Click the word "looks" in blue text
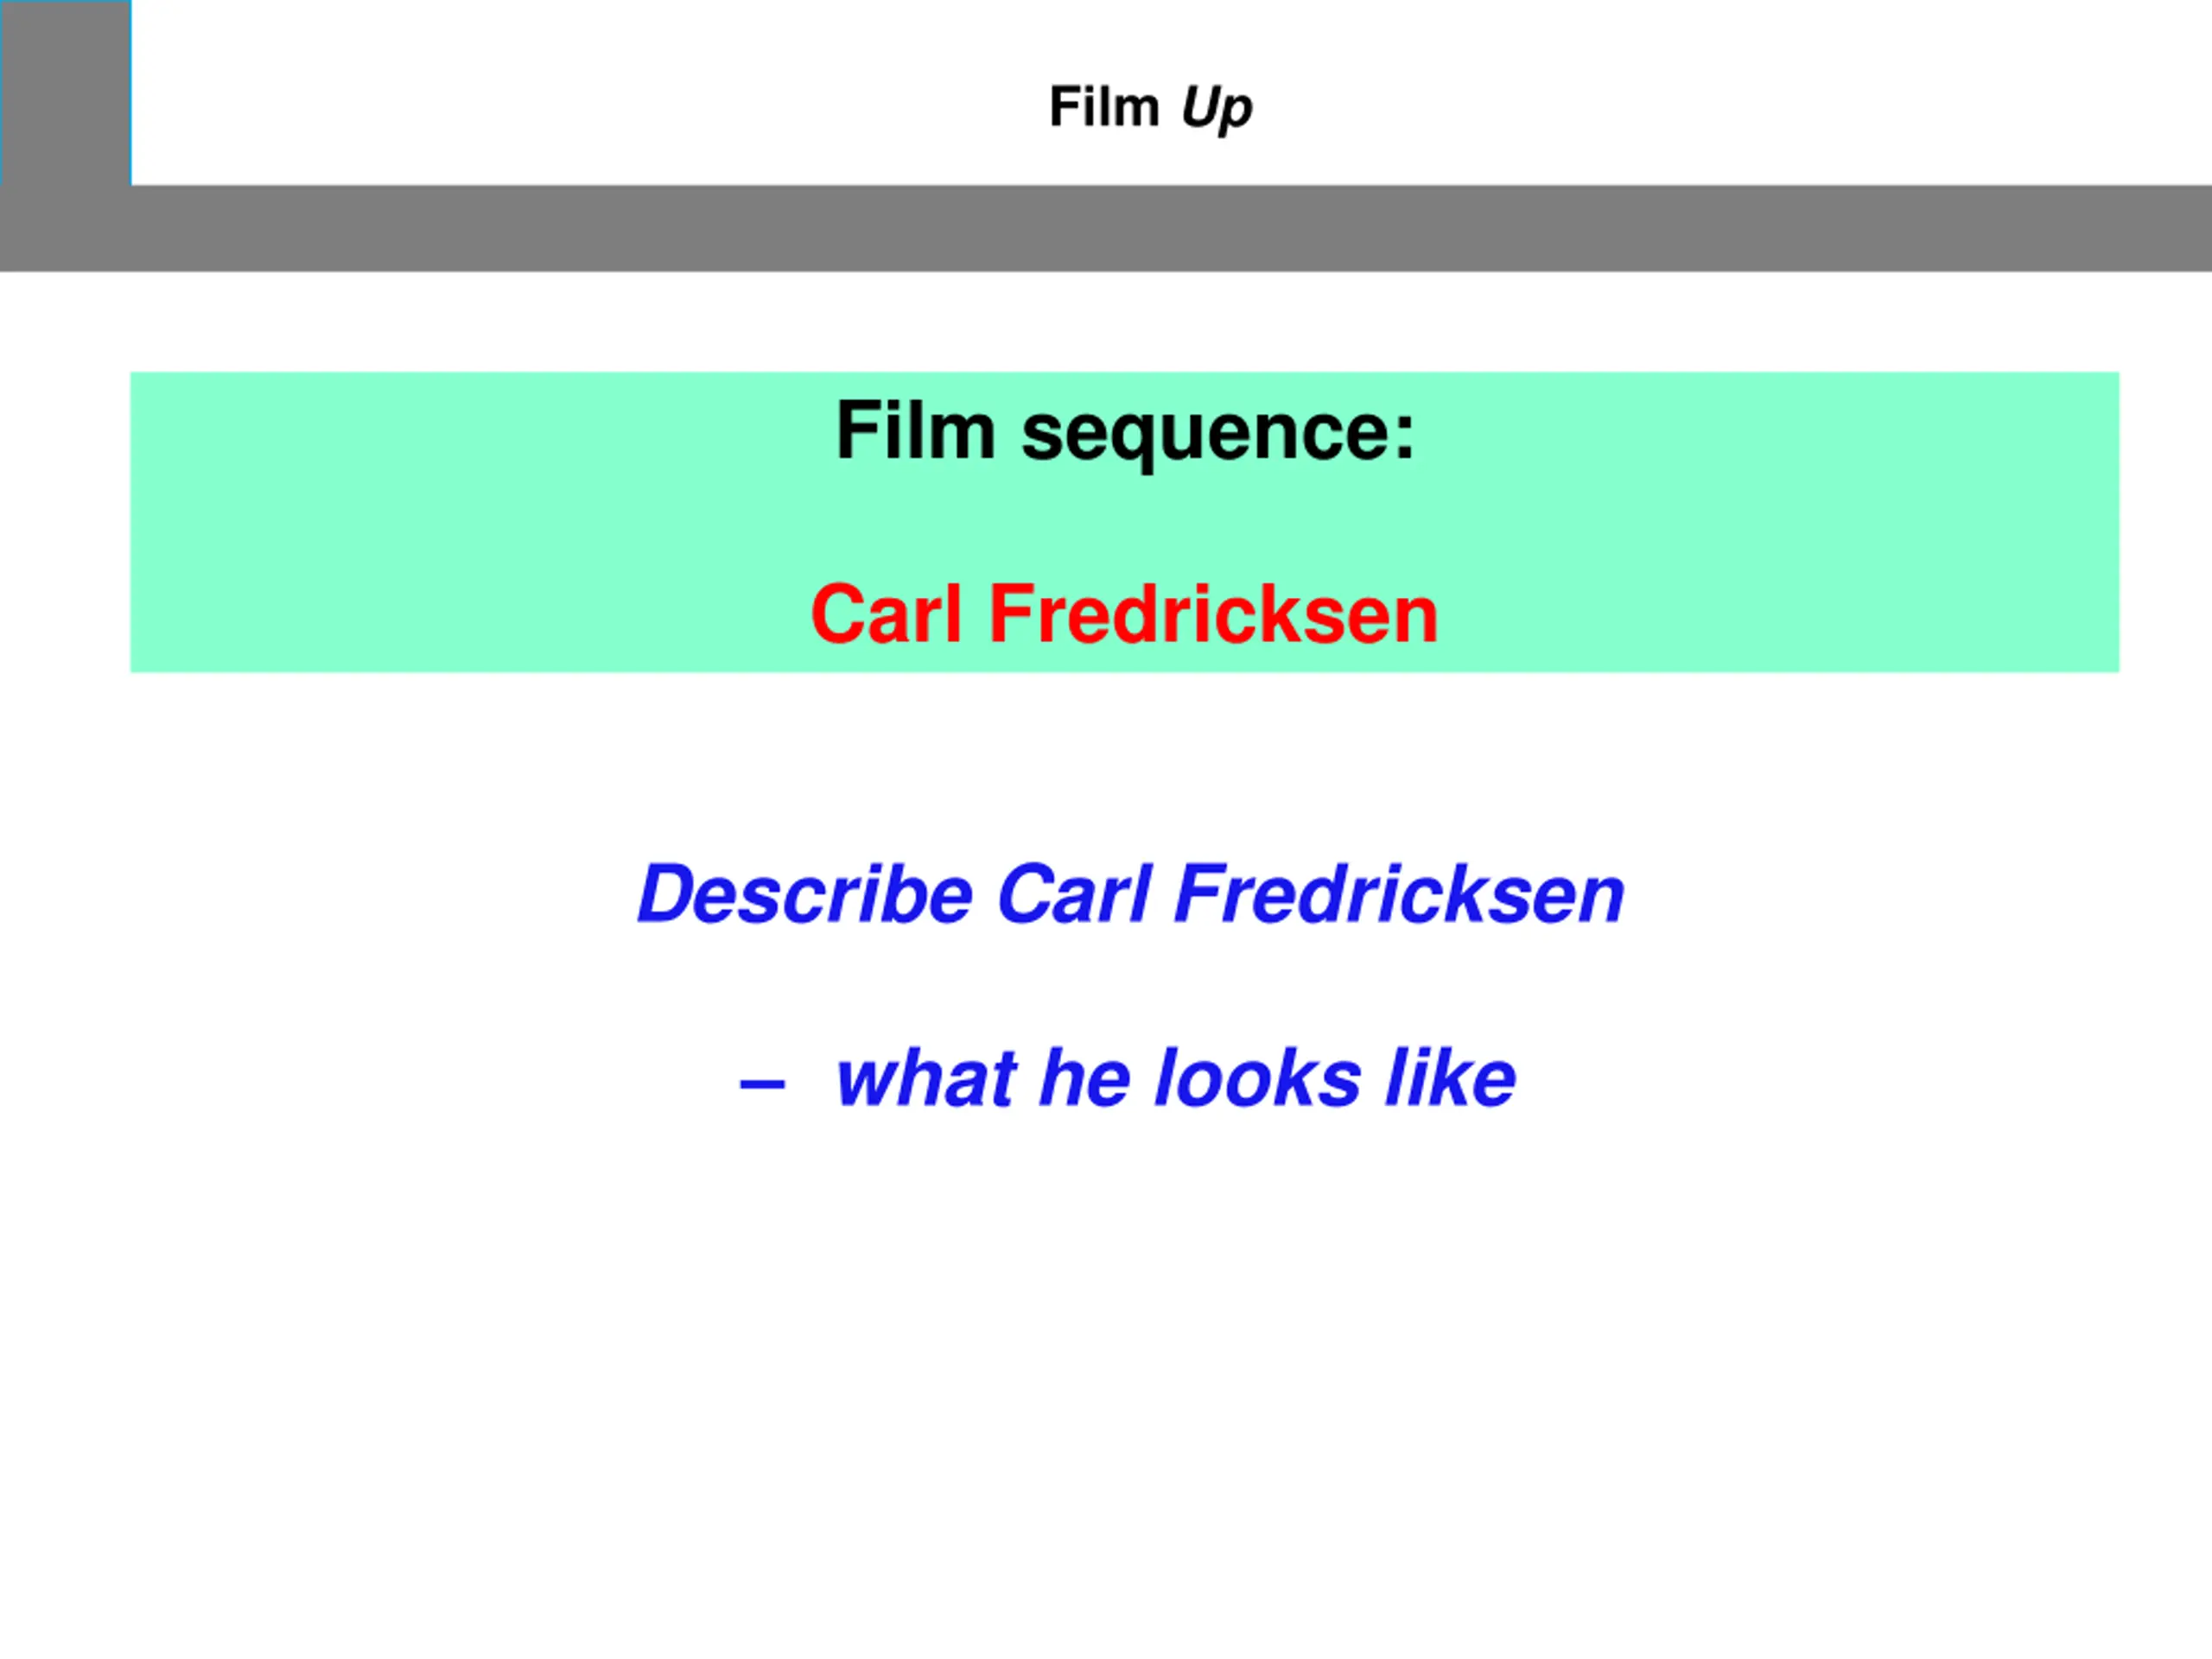 pos(1258,1077)
